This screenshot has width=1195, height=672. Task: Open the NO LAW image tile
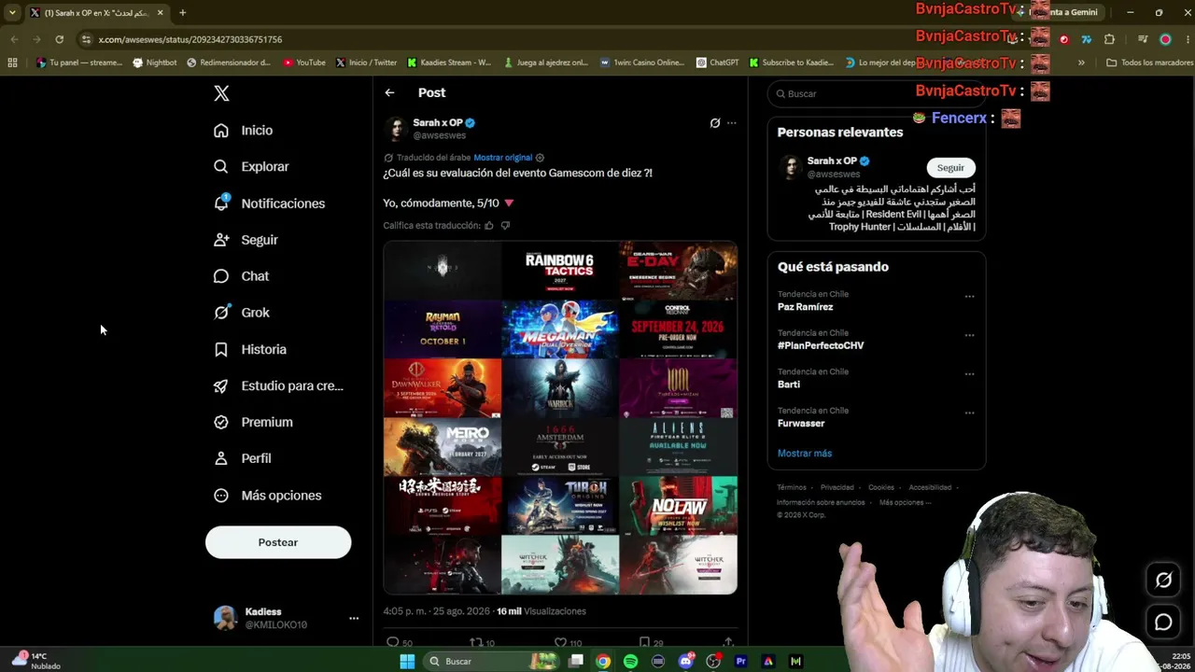pyautogui.click(x=678, y=505)
